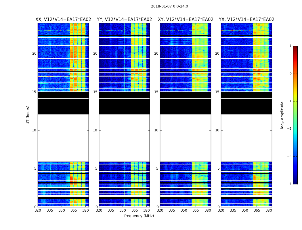Select the XX panel title text

pos(63,20)
